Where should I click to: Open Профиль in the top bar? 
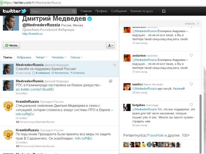coord(101,11)
